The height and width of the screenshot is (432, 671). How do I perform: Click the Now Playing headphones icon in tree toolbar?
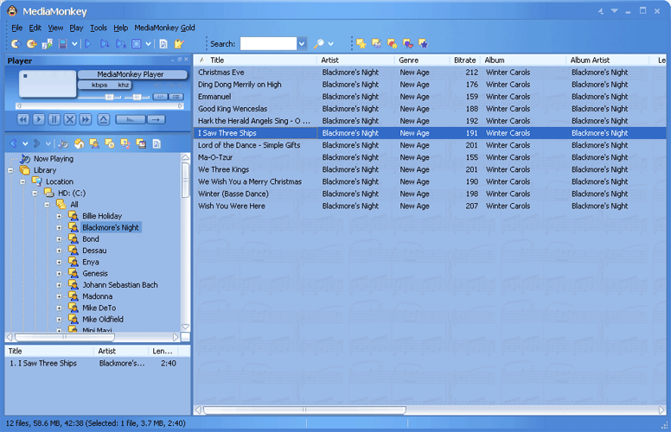(63, 143)
